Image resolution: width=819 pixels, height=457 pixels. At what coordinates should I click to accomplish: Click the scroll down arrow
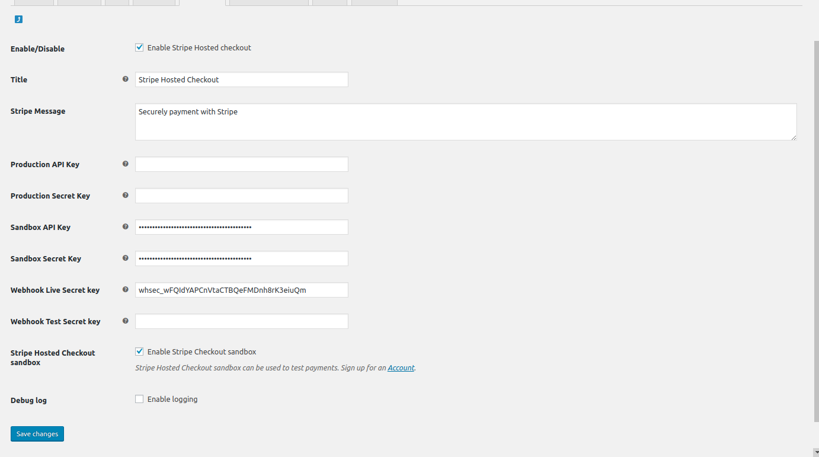tap(815, 452)
